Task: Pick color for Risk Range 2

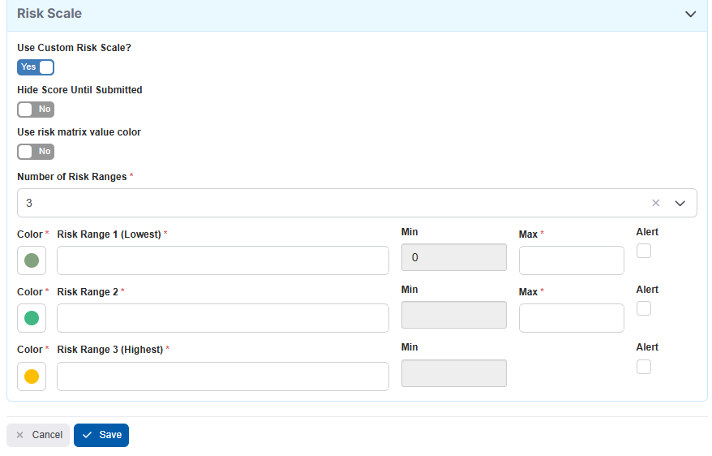Action: (x=32, y=318)
